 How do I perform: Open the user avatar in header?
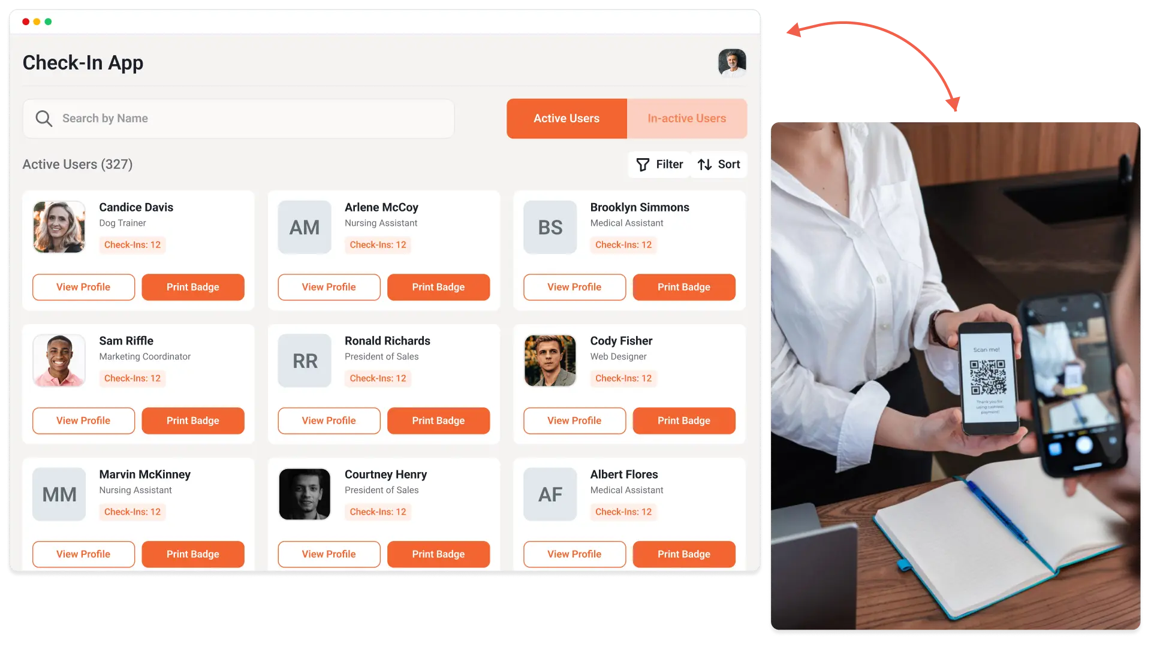(x=732, y=62)
